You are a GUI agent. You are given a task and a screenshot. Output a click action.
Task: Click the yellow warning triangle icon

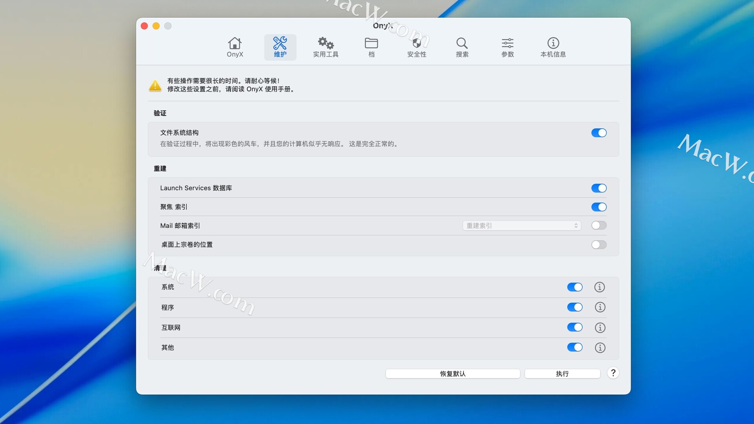[155, 85]
